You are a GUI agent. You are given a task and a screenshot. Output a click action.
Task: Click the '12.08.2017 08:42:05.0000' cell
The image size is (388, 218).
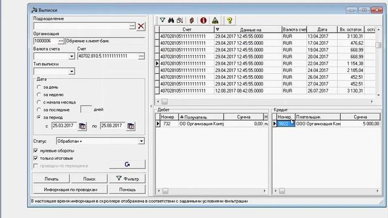pyautogui.click(x=248, y=91)
